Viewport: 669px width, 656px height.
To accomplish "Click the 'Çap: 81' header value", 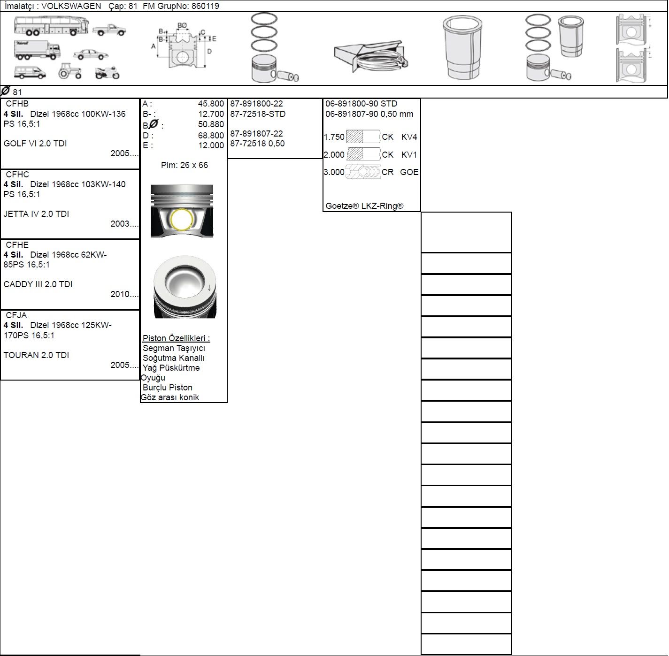I will click(x=123, y=6).
